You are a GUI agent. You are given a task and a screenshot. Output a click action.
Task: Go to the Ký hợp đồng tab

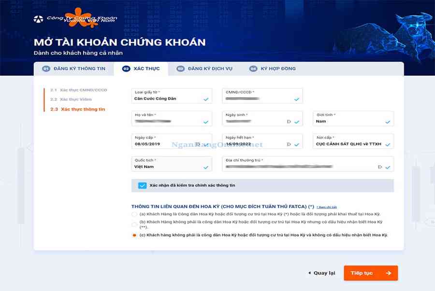[x=273, y=69]
